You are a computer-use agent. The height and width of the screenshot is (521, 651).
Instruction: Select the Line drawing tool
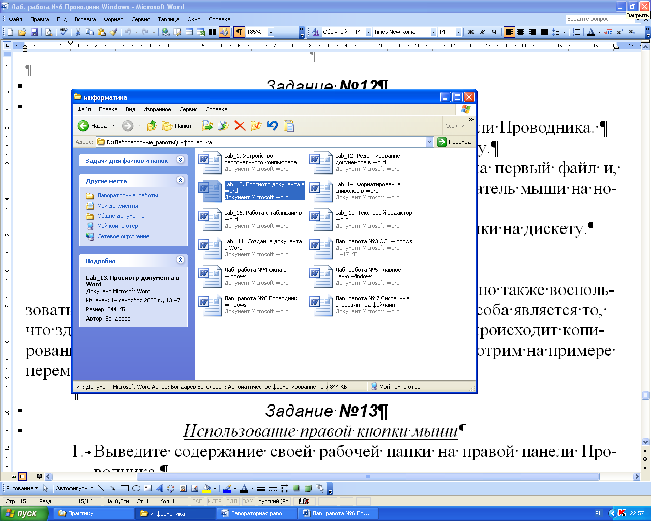[101, 488]
